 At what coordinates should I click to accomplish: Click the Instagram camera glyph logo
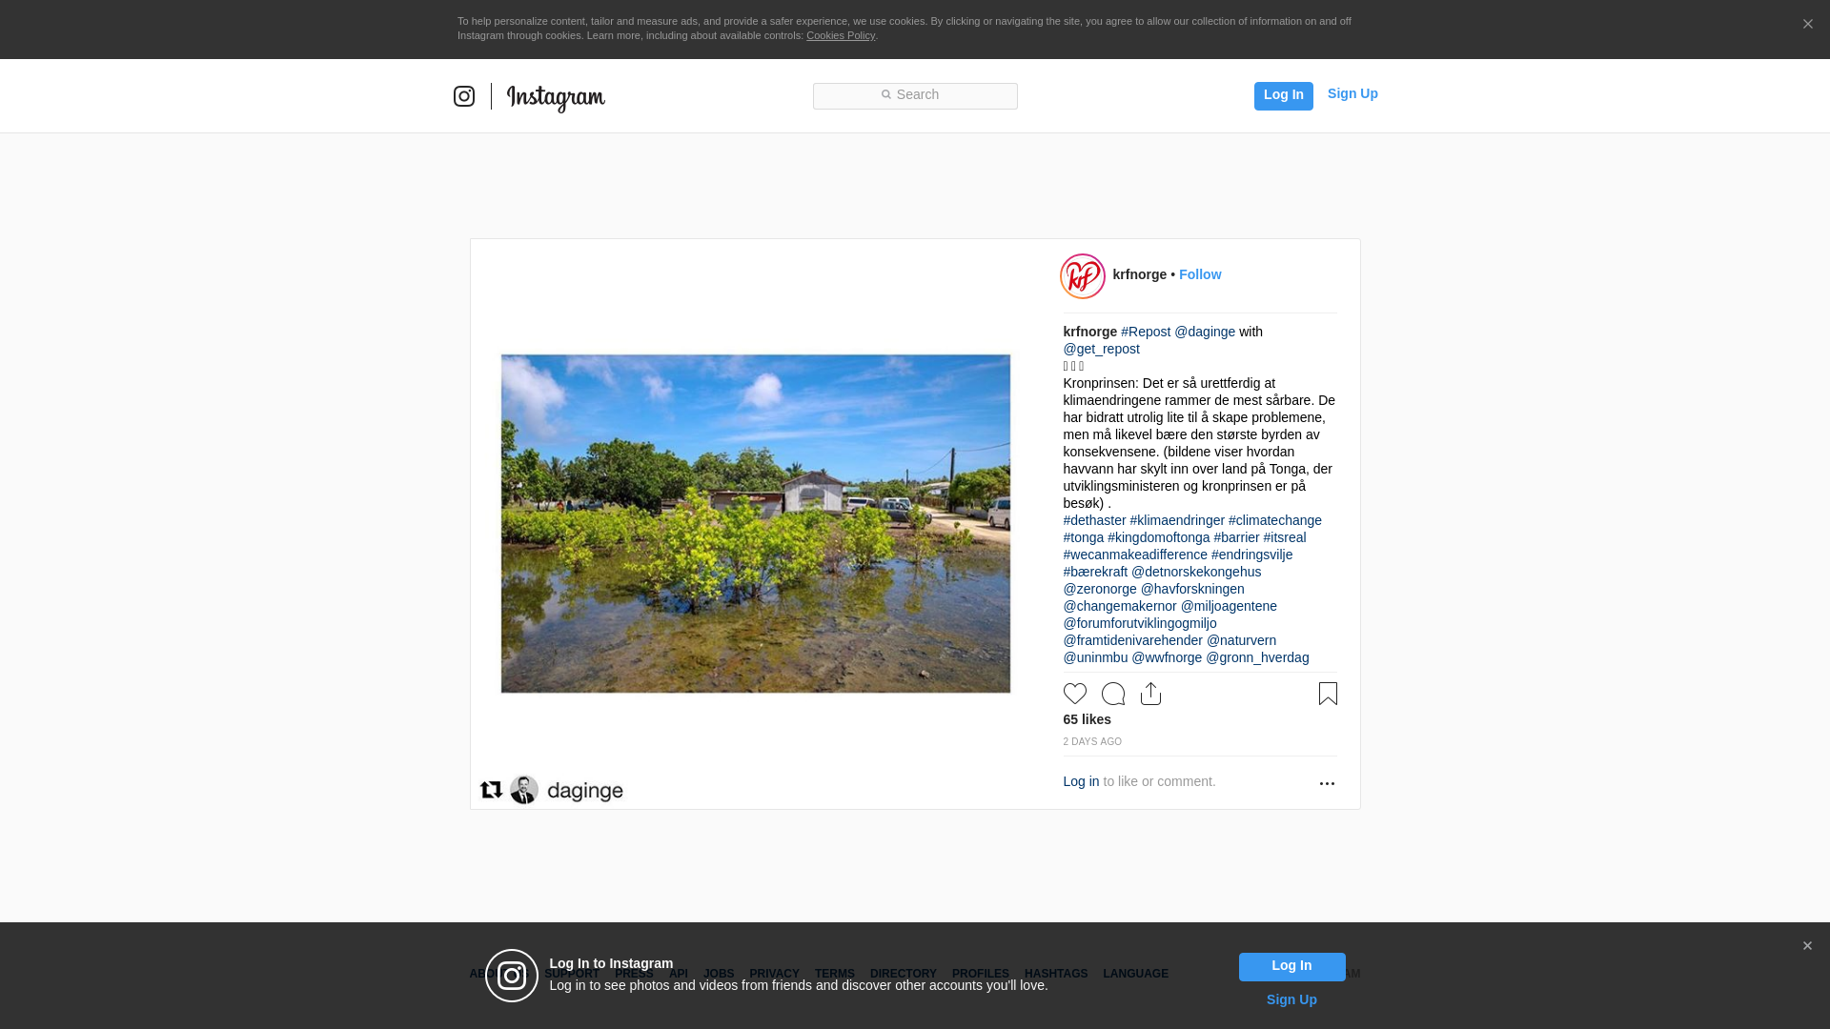464,96
